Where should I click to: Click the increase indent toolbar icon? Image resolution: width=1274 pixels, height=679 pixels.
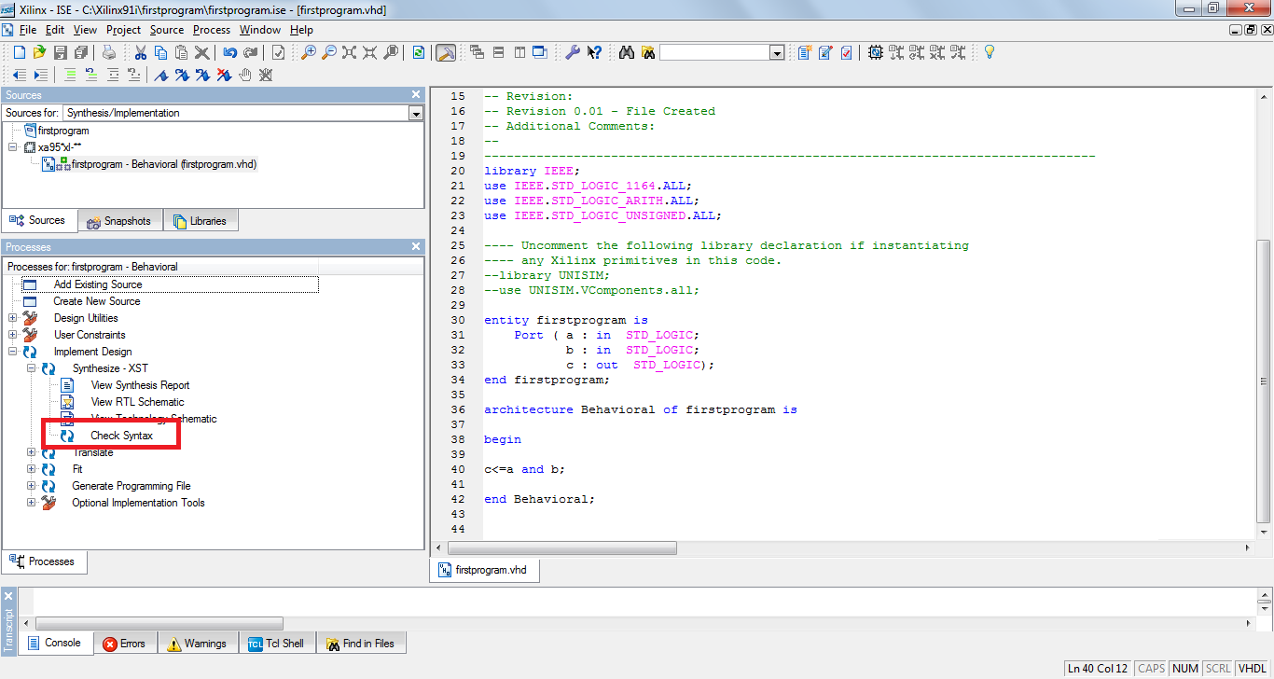click(x=40, y=75)
